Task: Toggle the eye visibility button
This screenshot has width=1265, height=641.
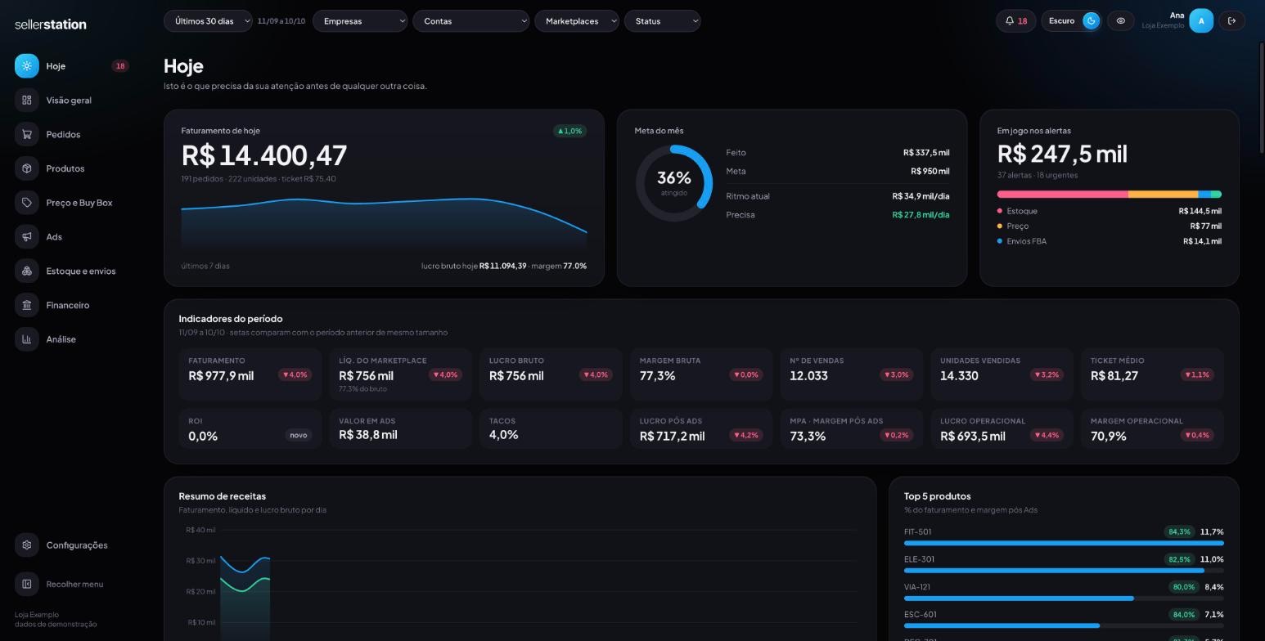Action: point(1121,21)
